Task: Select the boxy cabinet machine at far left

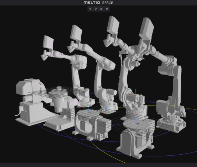Action: (x=31, y=101)
